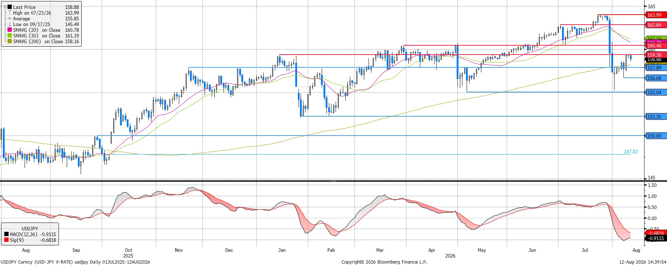The height and width of the screenshot is (265, 667).
Task: Select the 156.68 blue price tag
Action: click(x=656, y=78)
